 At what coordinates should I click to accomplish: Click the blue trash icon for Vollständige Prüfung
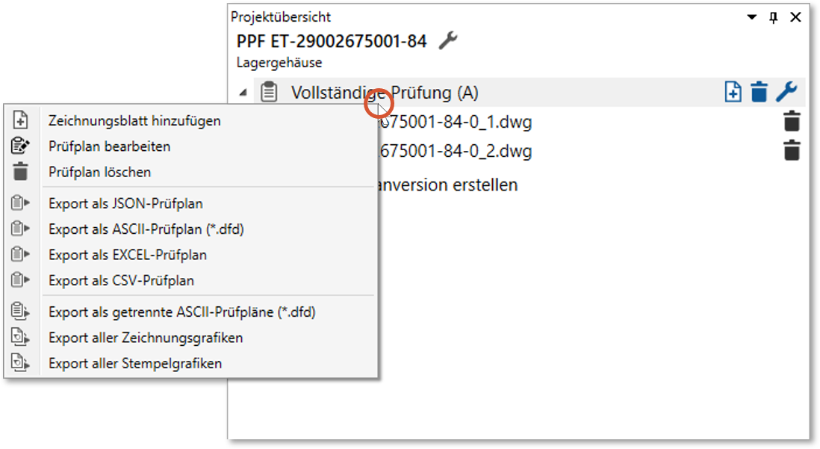pos(759,92)
